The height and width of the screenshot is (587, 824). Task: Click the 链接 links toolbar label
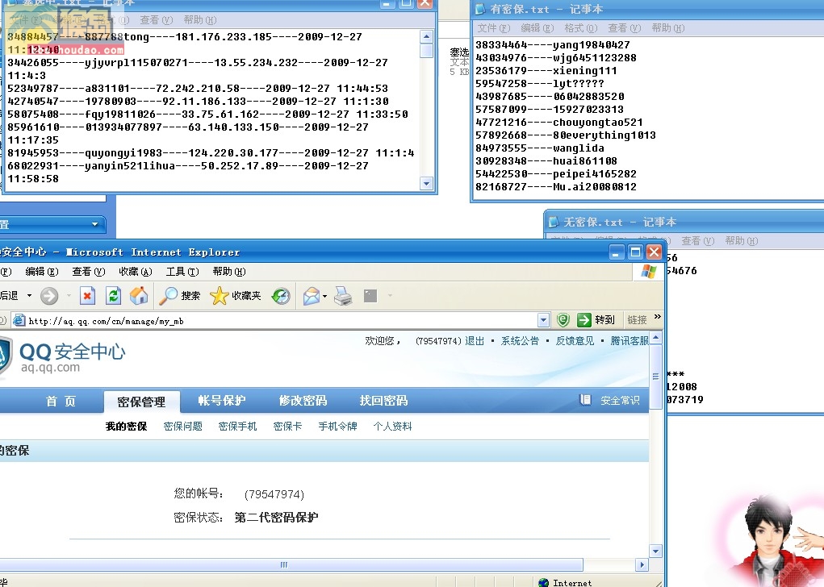click(x=637, y=320)
